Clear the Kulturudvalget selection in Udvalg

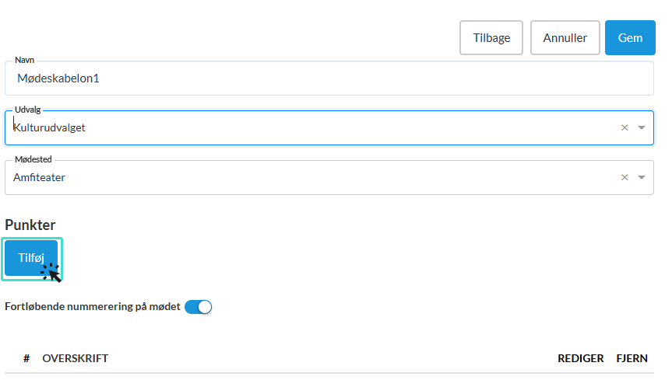pyautogui.click(x=625, y=127)
